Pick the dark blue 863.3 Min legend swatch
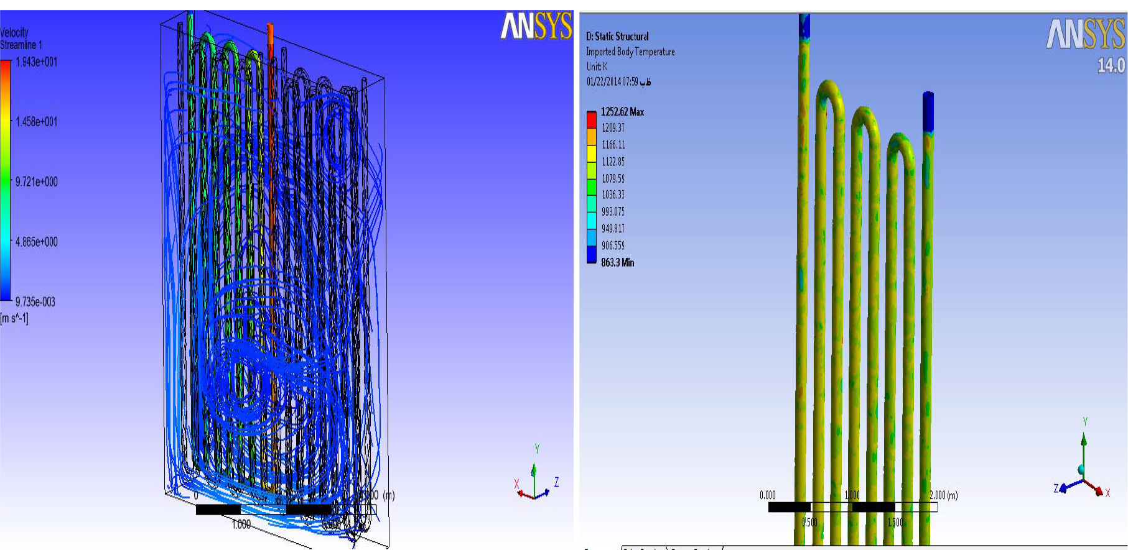Viewport: 1128px width, 550px height. (x=591, y=254)
